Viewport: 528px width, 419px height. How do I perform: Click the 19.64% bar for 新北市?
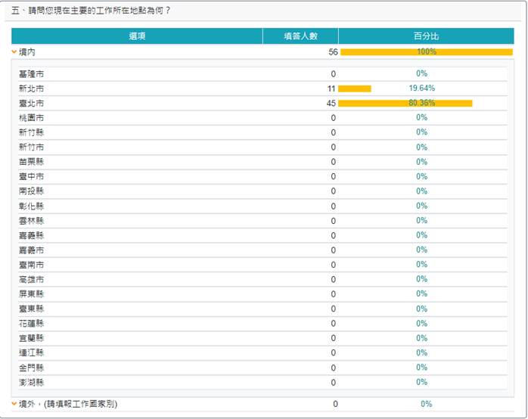click(354, 88)
